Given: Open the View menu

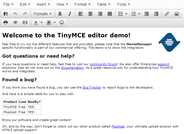Looking at the screenshot, I should 62,5.
